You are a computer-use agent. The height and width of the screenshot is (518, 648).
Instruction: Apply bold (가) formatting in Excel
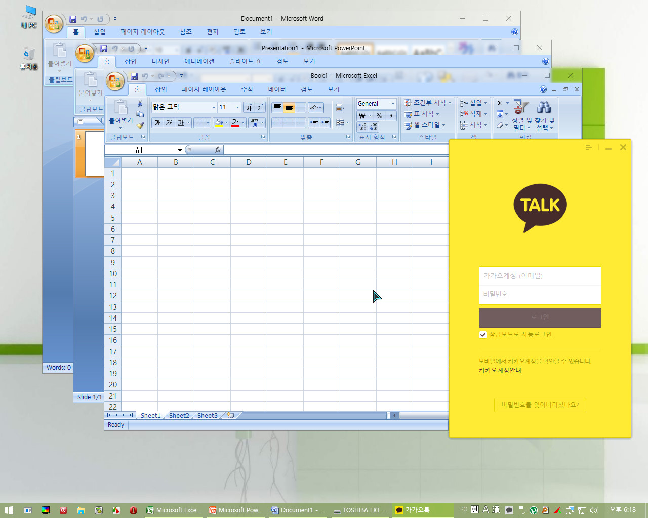coord(157,123)
